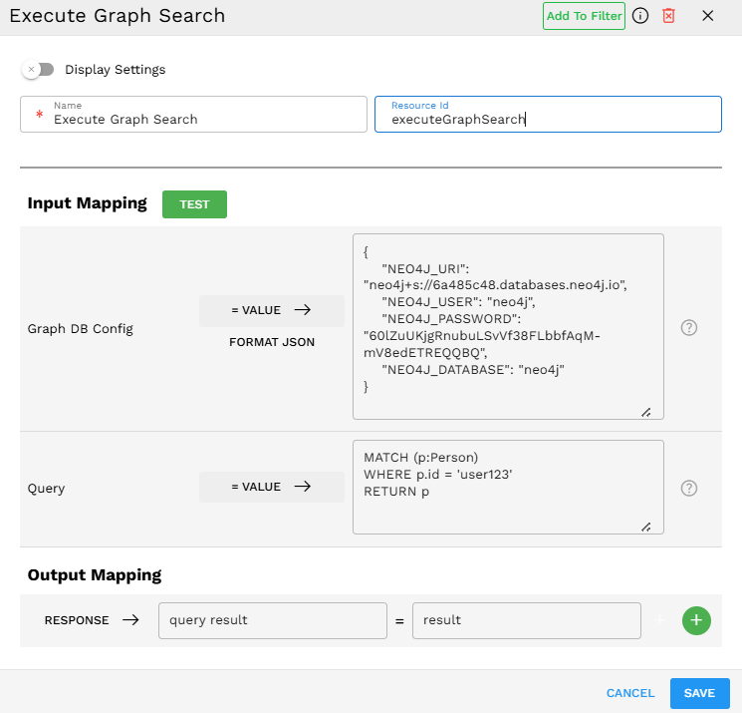Screen dimensions: 742x713
Task: Click resize handle of Graph DB Config textarea
Action: 645,412
